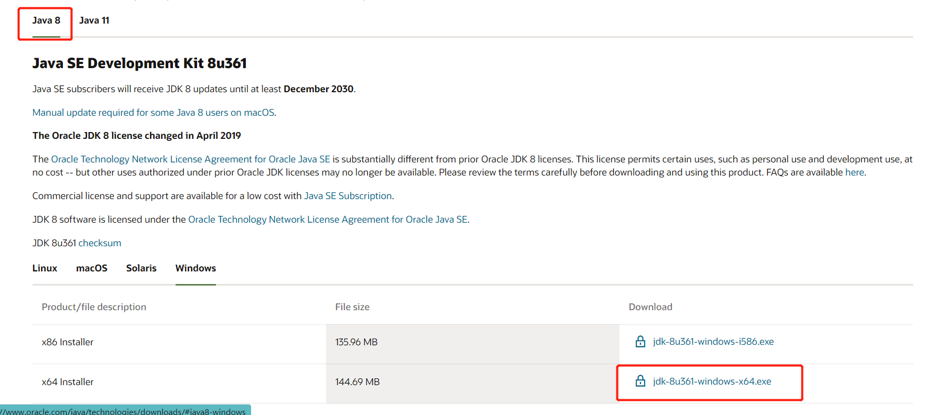This screenshot has height=415, width=944.
Task: Download jdk-8u361-windows-i586.exe
Action: click(x=713, y=342)
